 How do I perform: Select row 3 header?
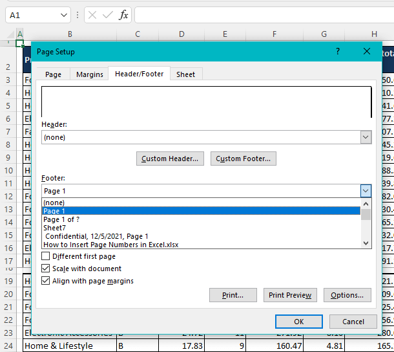point(8,80)
